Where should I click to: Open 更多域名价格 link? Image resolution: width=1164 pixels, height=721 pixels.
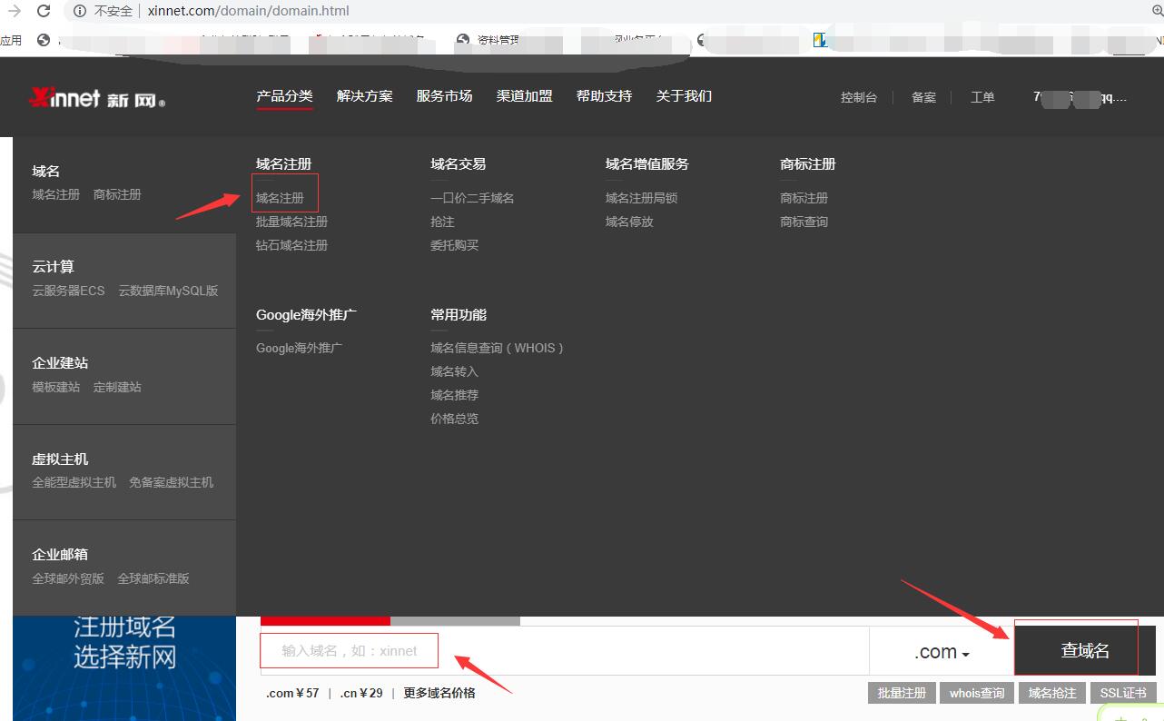tap(439, 693)
